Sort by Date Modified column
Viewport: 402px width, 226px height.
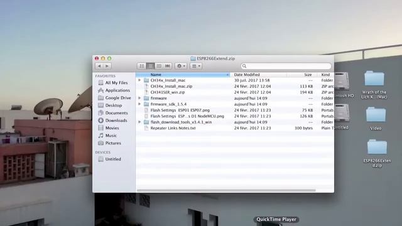coord(258,75)
